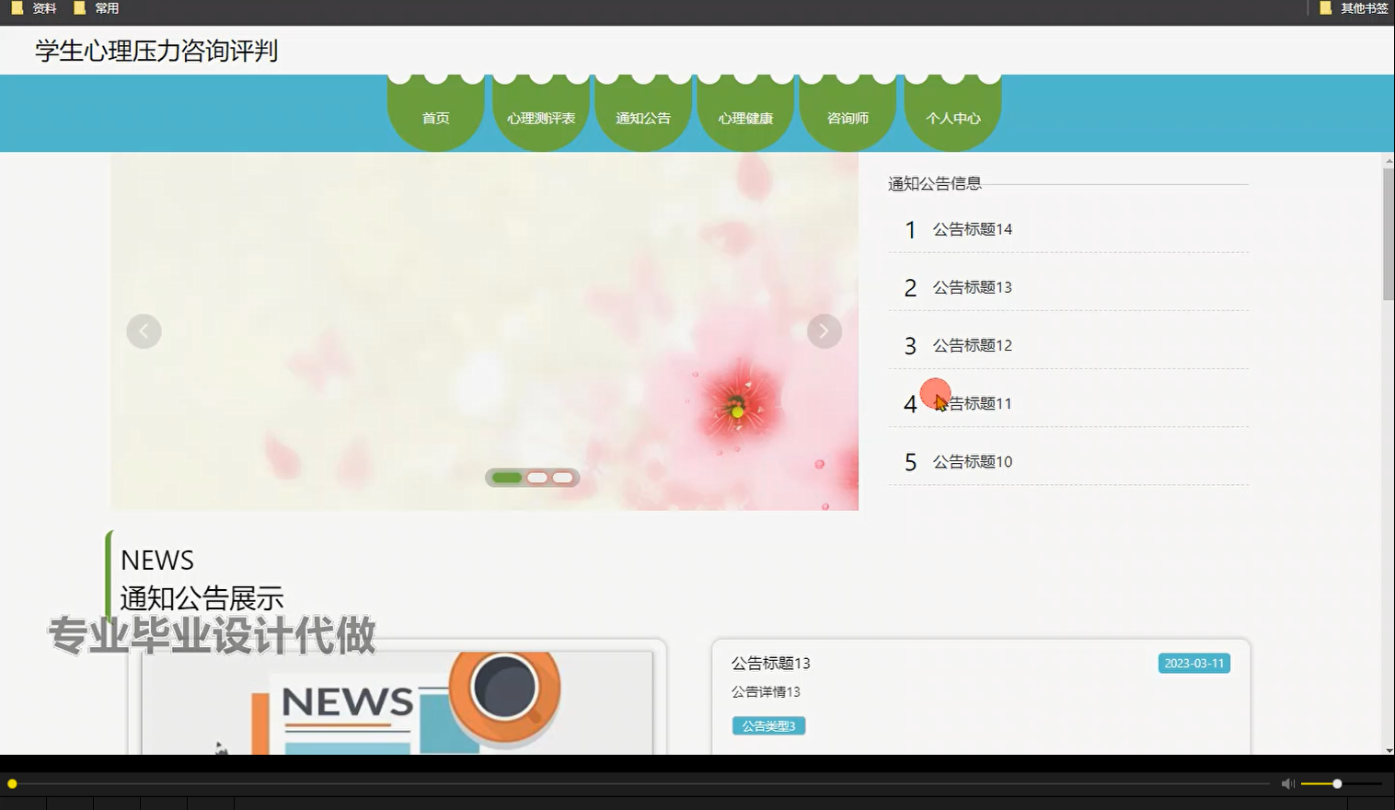
Task: Click the next slide arrow on carousel
Action: (x=824, y=330)
